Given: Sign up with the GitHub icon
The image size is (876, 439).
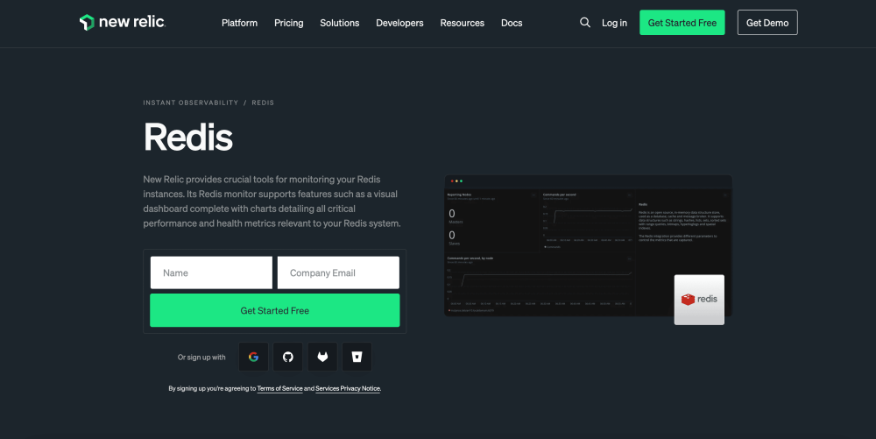Looking at the screenshot, I should coord(287,357).
